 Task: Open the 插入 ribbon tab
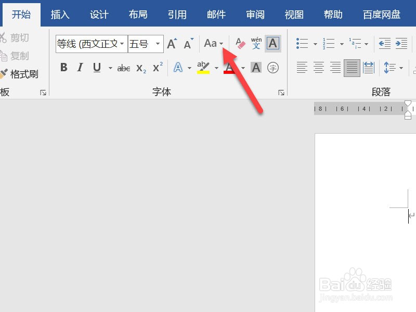60,15
